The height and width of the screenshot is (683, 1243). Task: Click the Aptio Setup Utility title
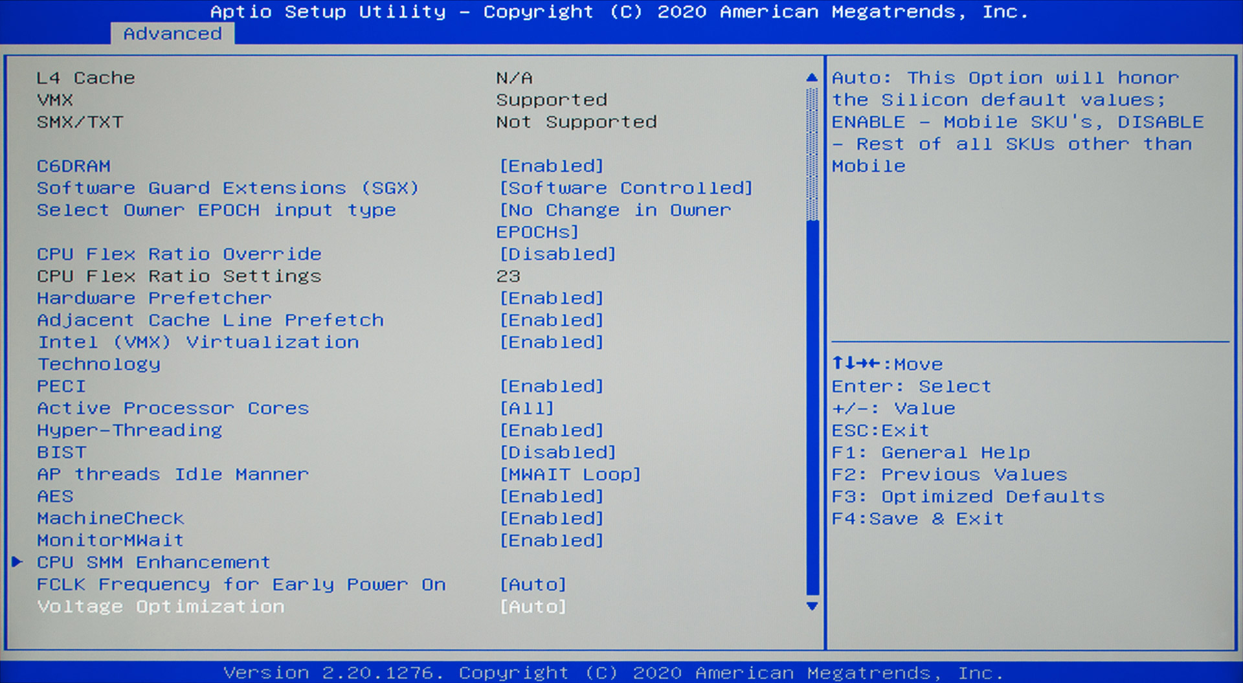pos(620,12)
